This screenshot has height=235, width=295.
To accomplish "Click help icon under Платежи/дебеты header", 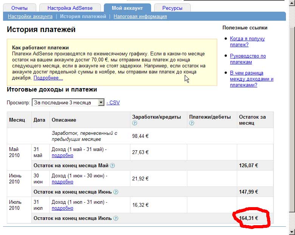I will tap(192, 123).
